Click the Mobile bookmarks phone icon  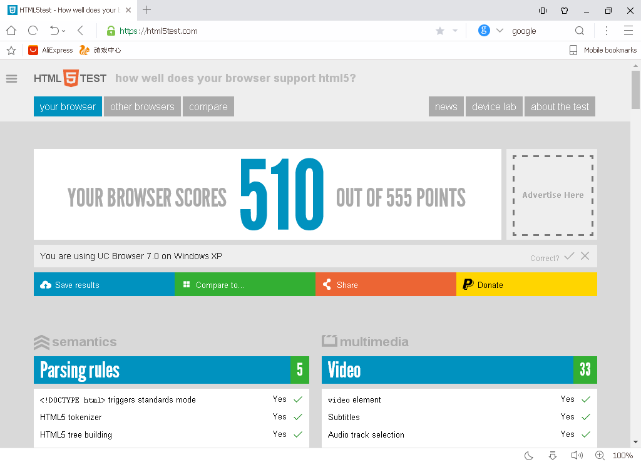tap(573, 49)
